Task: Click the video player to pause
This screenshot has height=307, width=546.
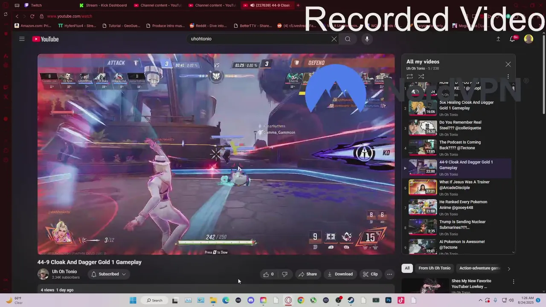Action: pyautogui.click(x=216, y=154)
